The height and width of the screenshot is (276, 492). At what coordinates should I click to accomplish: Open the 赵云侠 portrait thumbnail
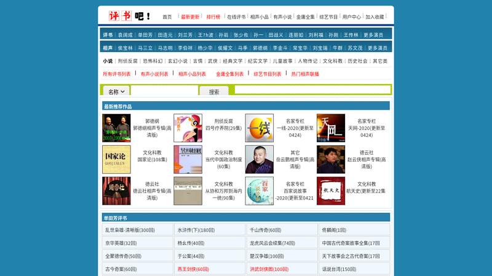pyautogui.click(x=331, y=159)
